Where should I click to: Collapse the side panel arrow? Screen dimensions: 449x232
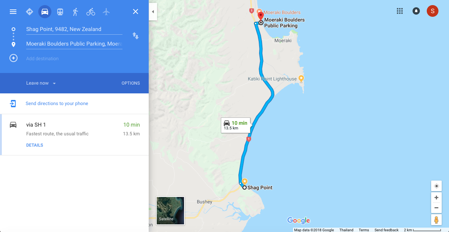(153, 12)
